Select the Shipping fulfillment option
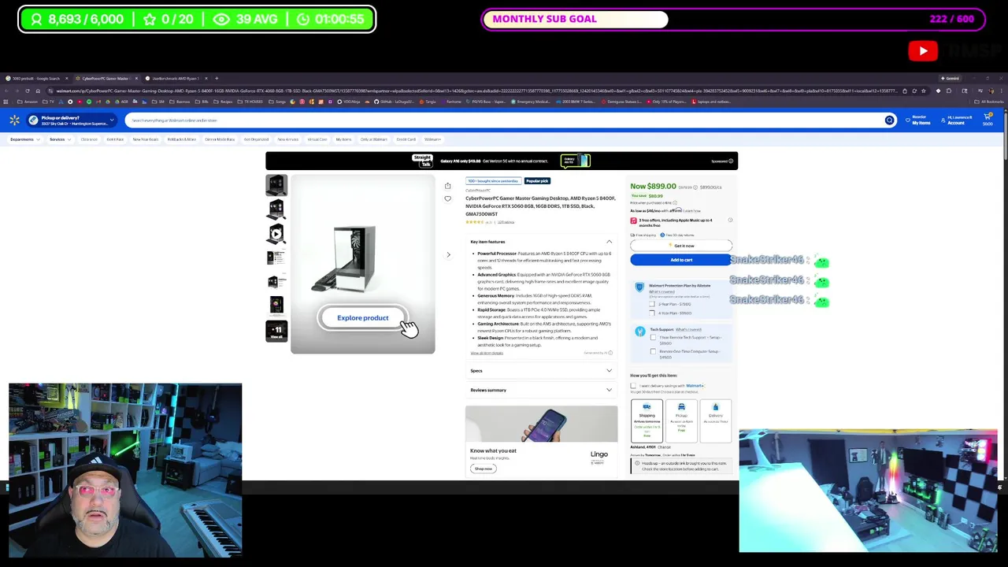The image size is (1008, 567). coord(647,421)
